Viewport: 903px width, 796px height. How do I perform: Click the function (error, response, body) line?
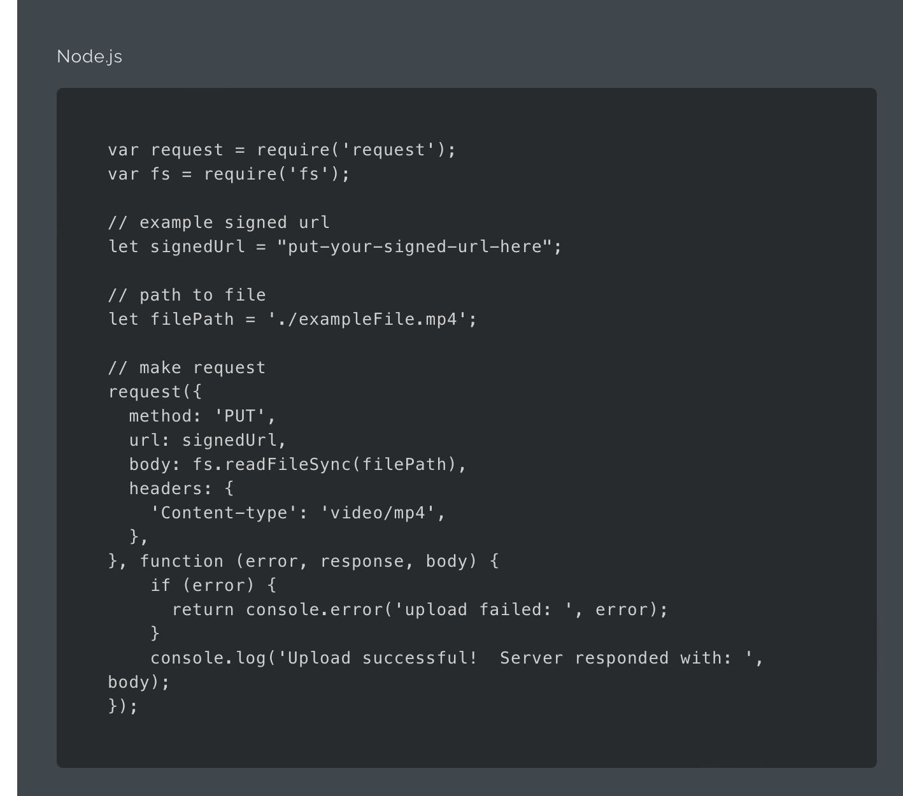point(303,562)
